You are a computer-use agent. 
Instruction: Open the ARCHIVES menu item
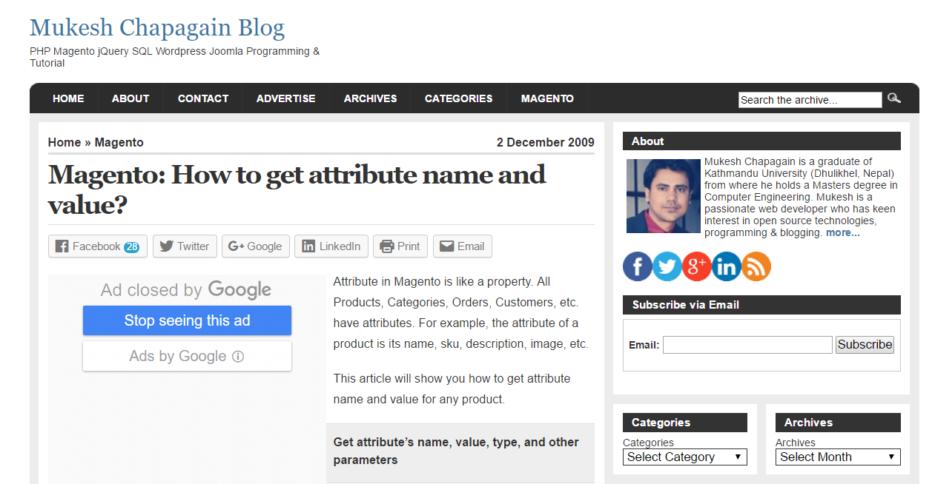(370, 98)
